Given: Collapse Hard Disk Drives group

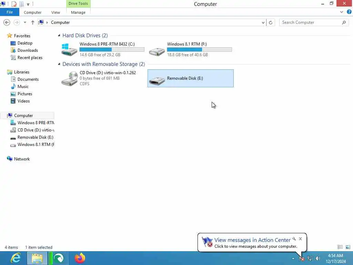Looking at the screenshot, I should pos(59,36).
